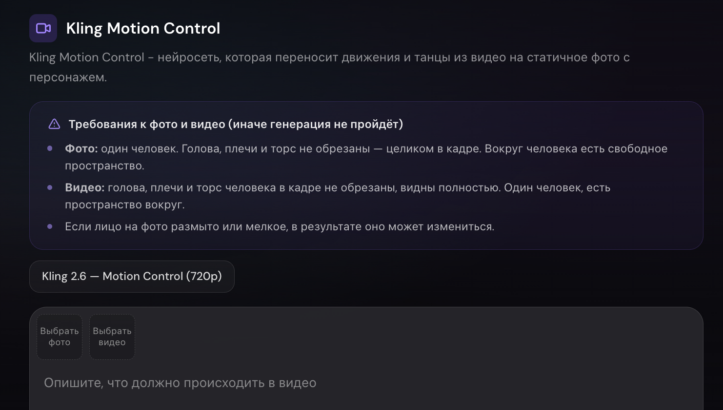
Task: Click the Один человек text in video requirement
Action: point(543,187)
